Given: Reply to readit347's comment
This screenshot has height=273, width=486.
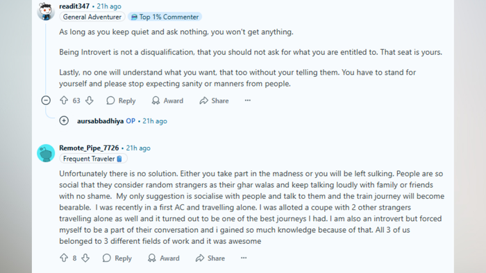Looking at the screenshot, I should pos(121,100).
